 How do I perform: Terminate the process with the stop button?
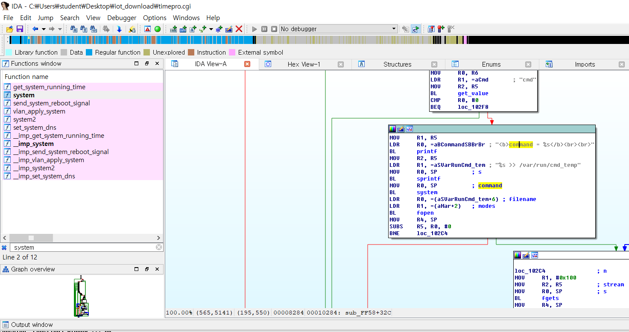[274, 29]
